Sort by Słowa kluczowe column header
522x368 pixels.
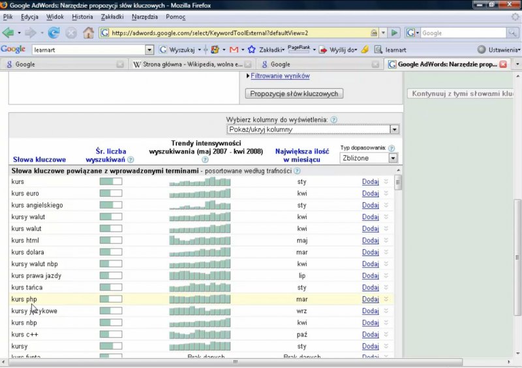39,159
